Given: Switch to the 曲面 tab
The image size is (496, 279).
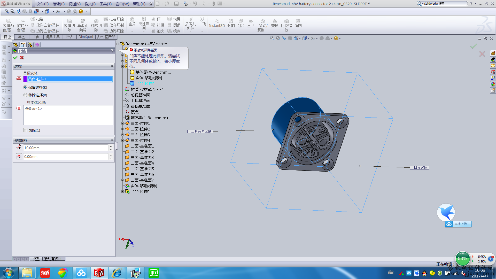Looking at the screenshot, I should 36,37.
